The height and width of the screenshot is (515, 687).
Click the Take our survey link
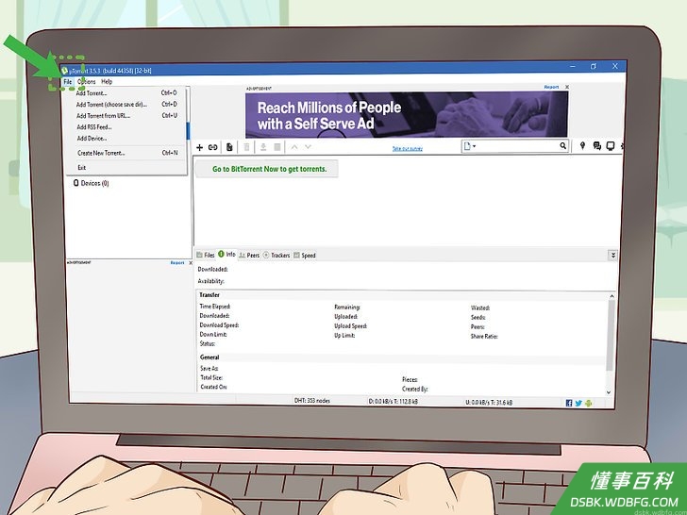(408, 148)
